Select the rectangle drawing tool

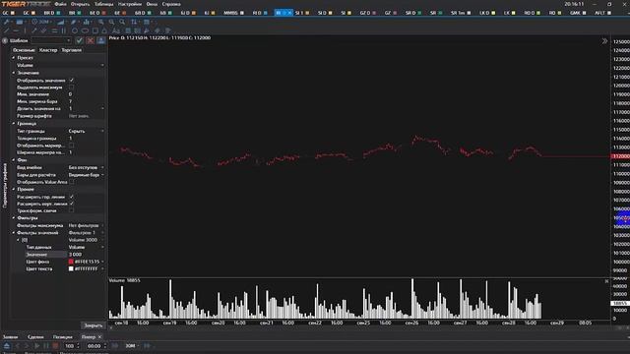95,30
